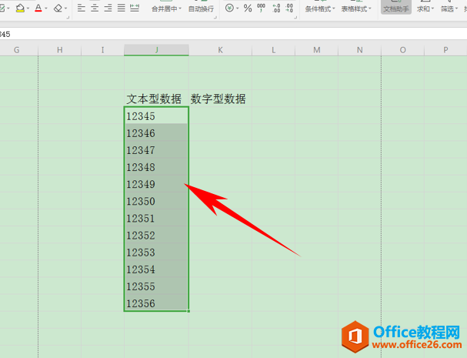Select column H header

[x=60, y=50]
